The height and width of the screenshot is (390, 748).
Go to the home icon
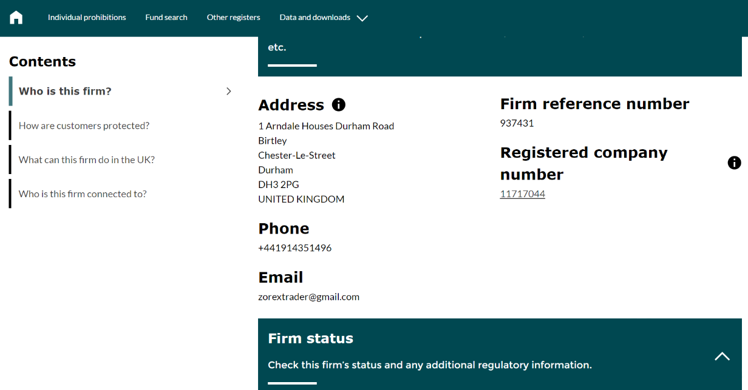coord(16,18)
